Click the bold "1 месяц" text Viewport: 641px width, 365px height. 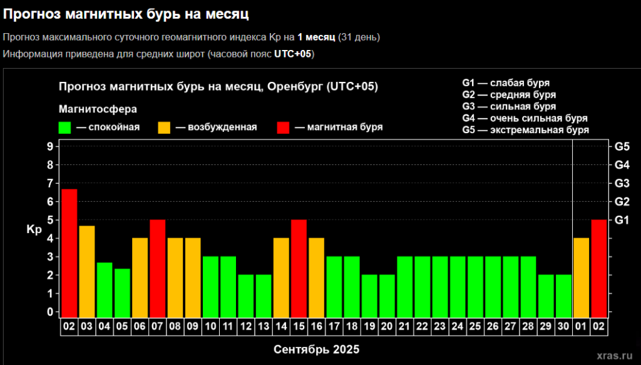pos(316,37)
